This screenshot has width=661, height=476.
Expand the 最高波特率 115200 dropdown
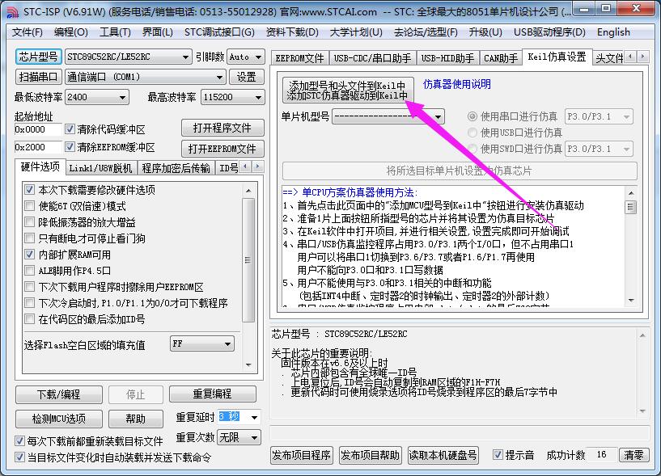coord(258,97)
